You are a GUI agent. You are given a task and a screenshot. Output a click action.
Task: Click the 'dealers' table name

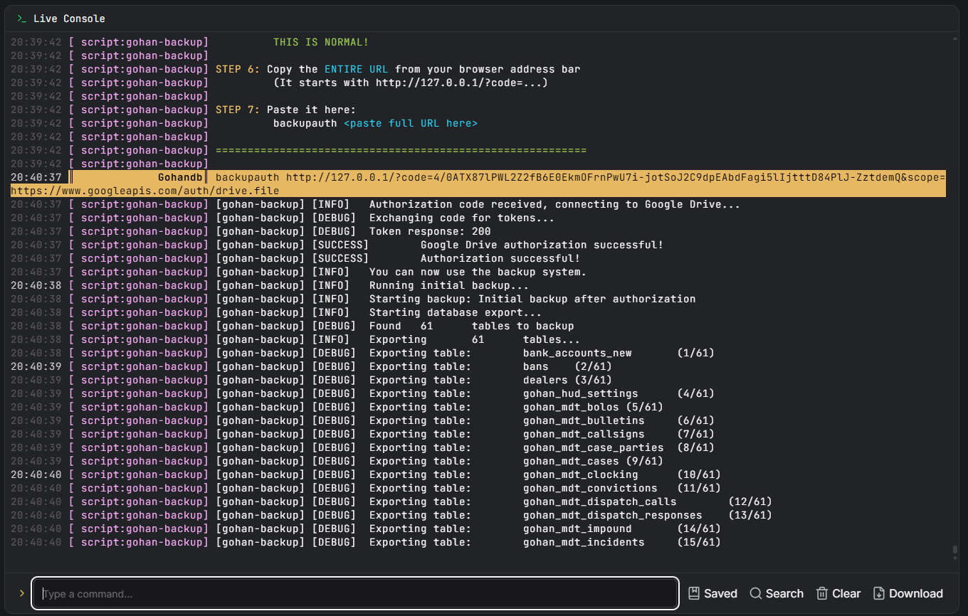[545, 380]
